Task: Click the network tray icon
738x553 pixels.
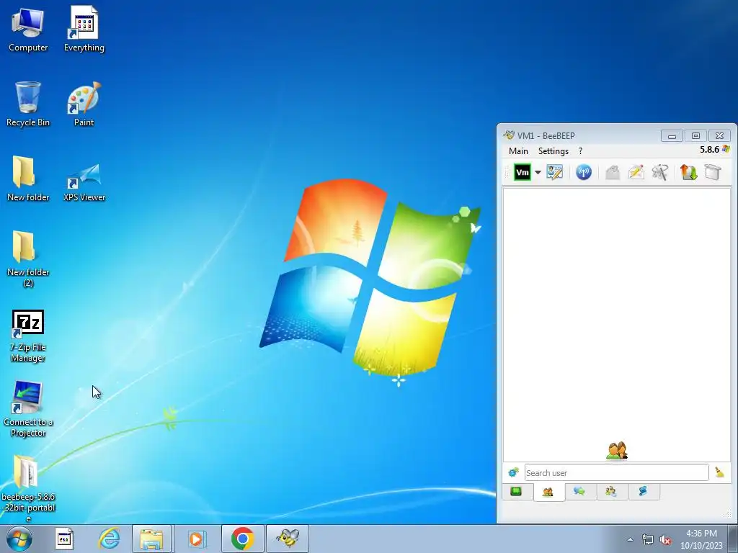Action: (x=648, y=540)
